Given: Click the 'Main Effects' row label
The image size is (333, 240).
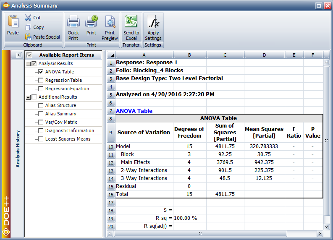Looking at the screenshot, I should [x=136, y=162].
